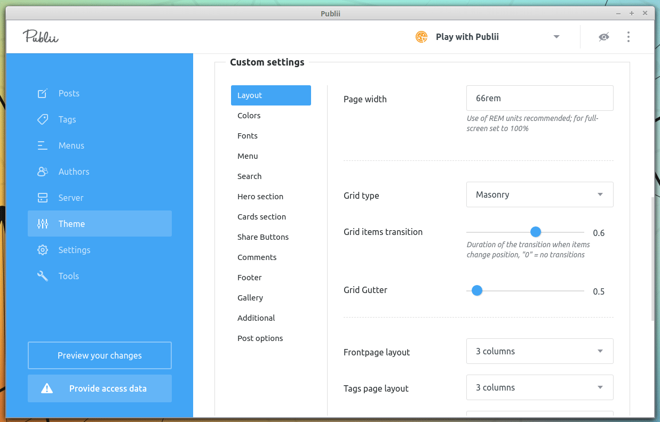This screenshot has width=660, height=422.
Task: Click the Settings gear icon in sidebar
Action: coord(43,250)
